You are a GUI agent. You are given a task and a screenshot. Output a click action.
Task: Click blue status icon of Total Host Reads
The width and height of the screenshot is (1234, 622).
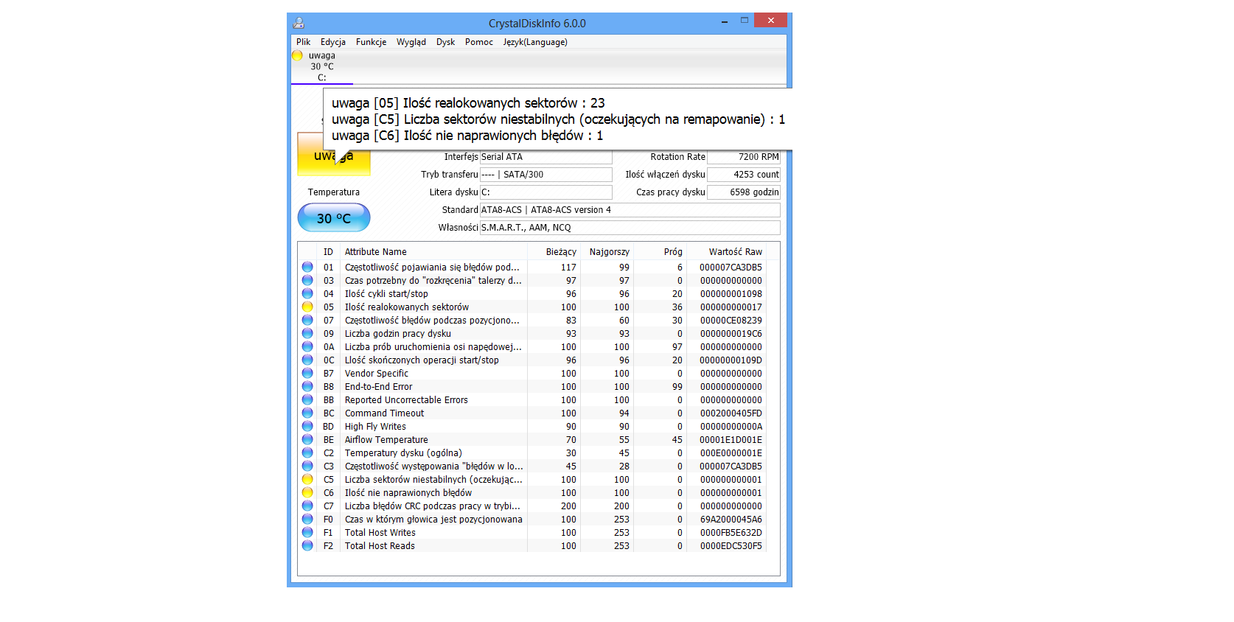point(307,545)
